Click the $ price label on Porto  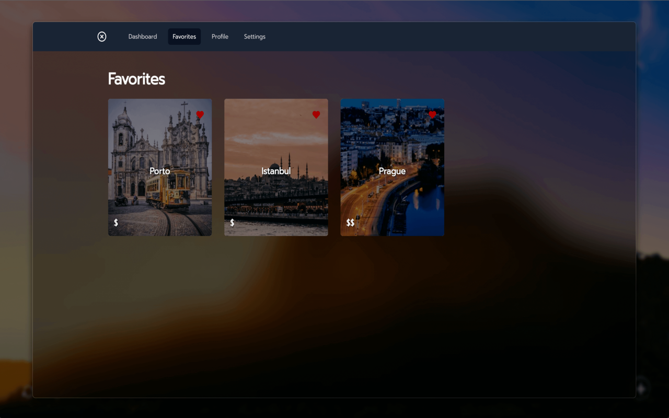point(116,223)
